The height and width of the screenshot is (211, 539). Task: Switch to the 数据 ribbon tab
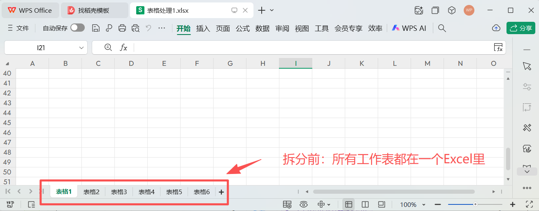pyautogui.click(x=263, y=28)
